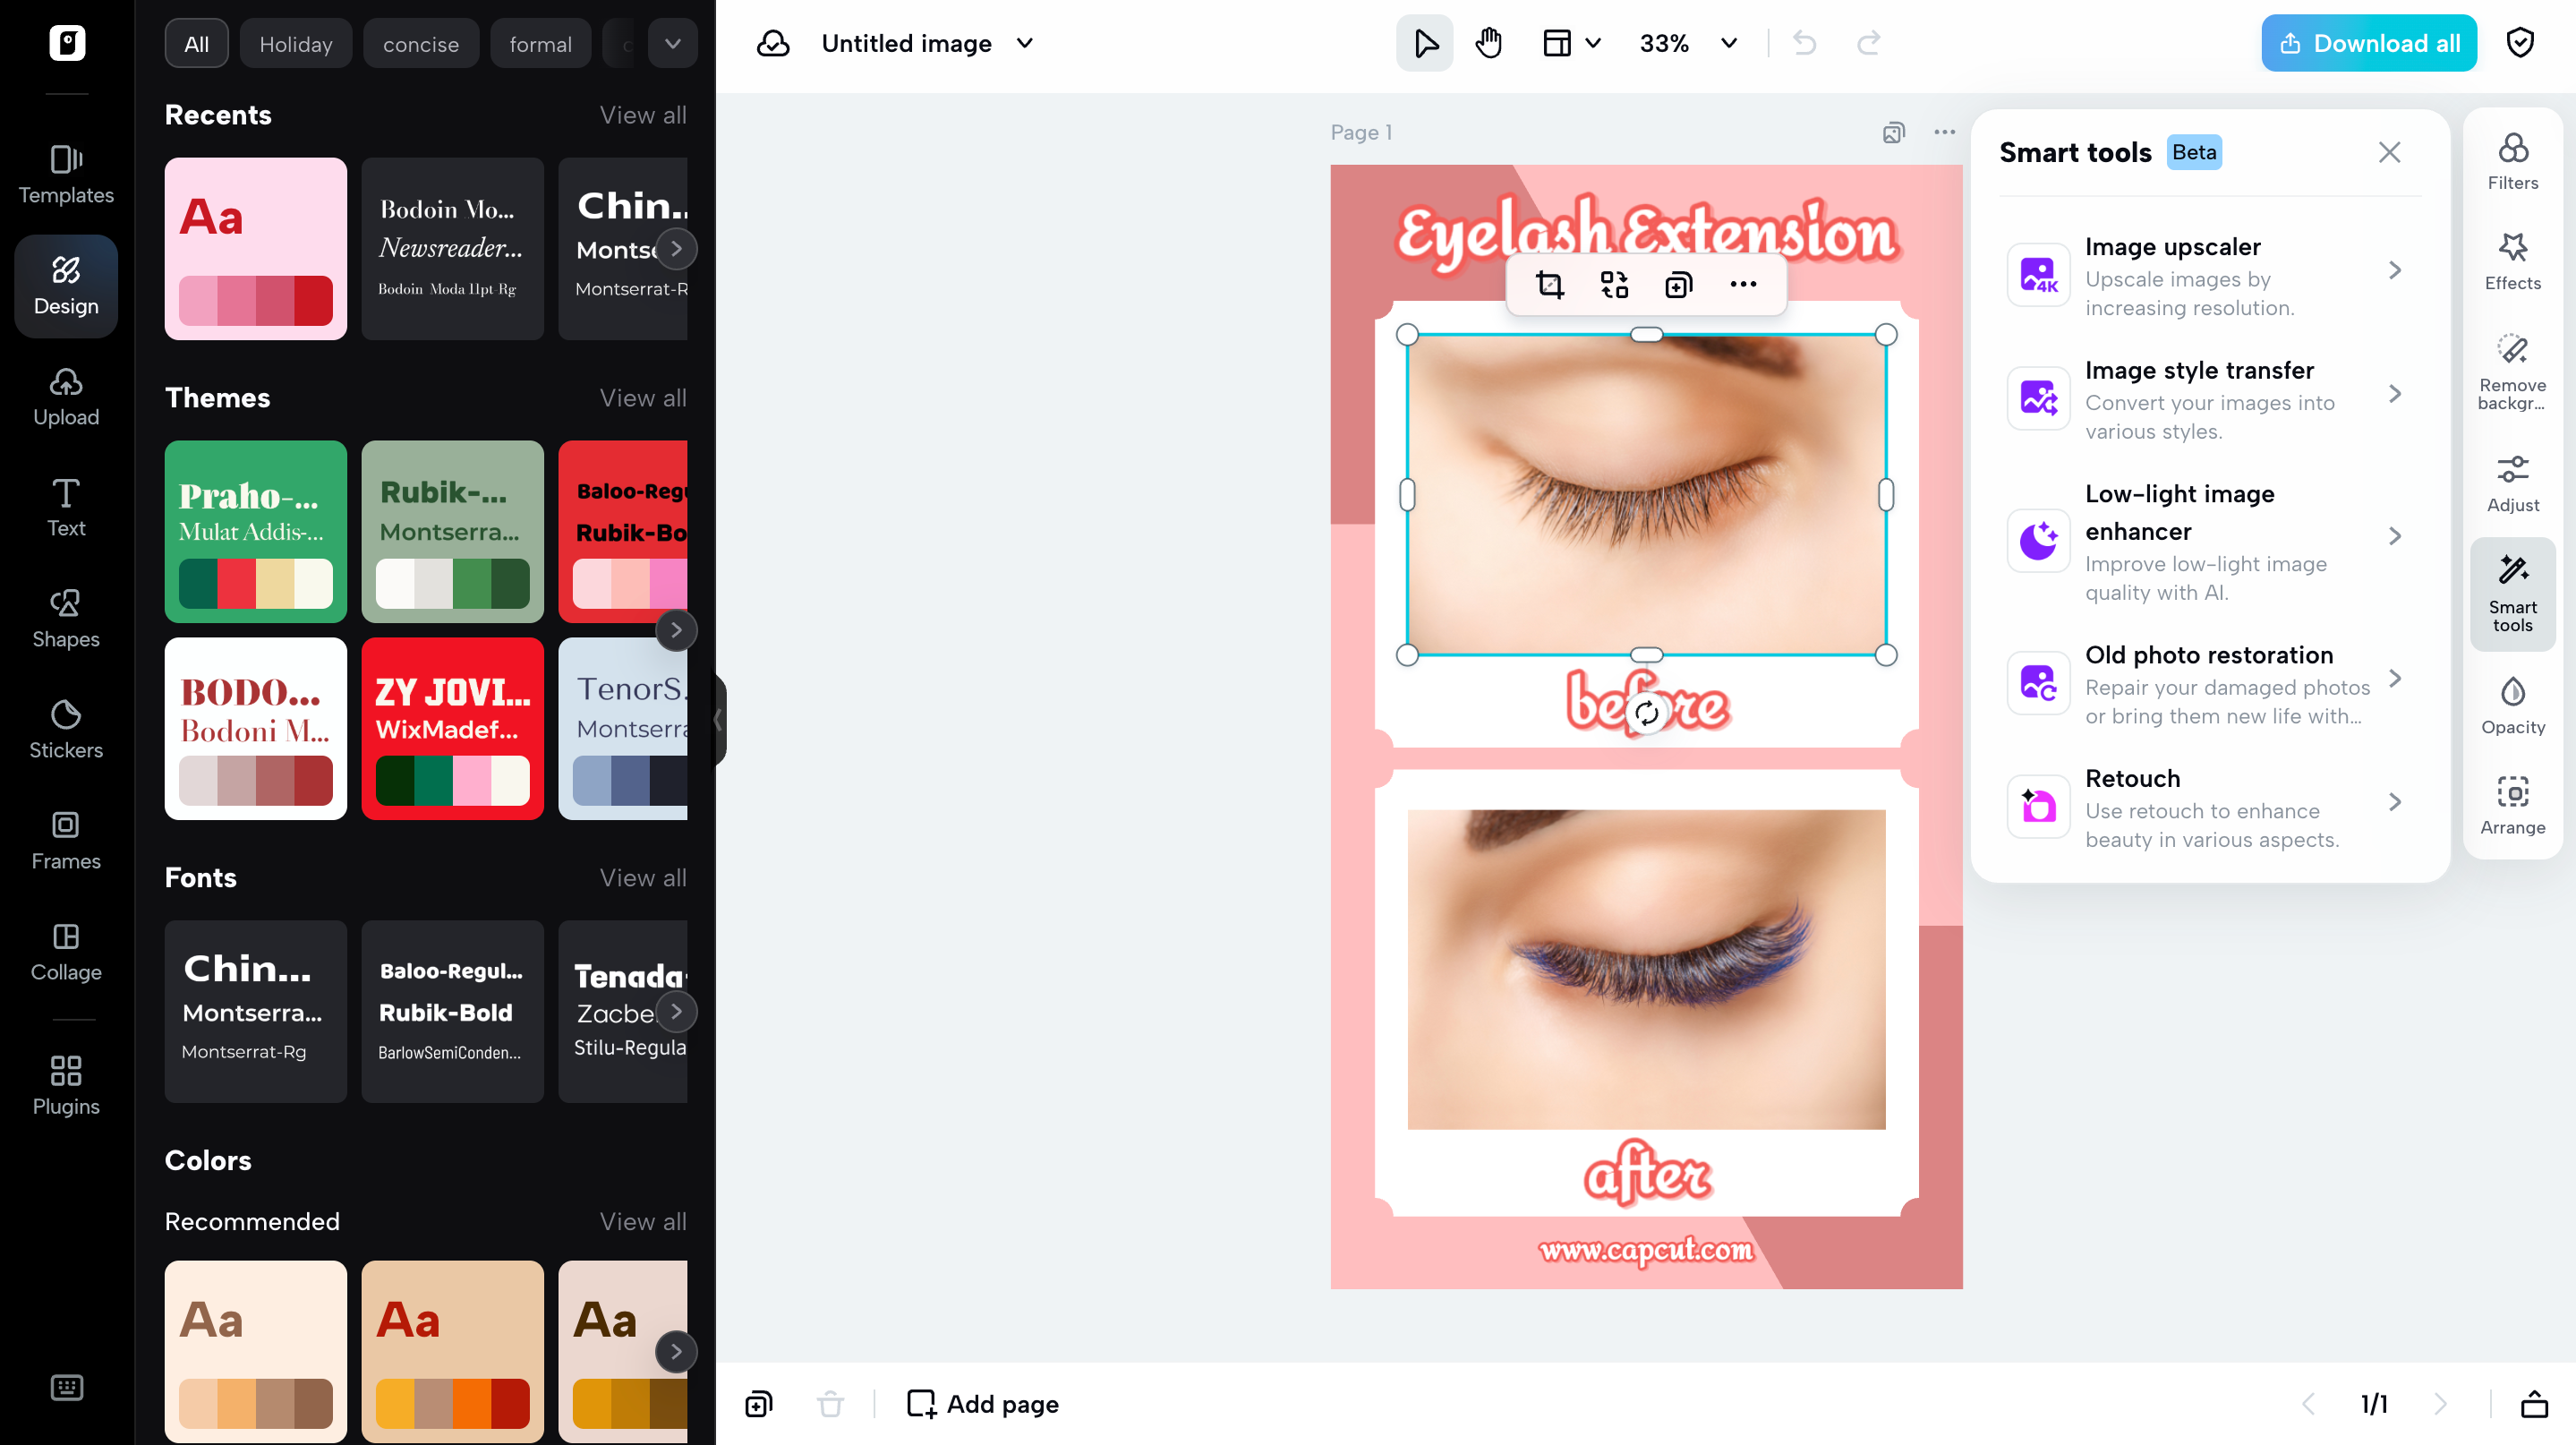Click View all next to Fonts
2576x1445 pixels.
point(642,878)
